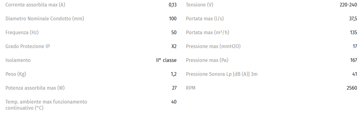Click Diametro Nominale Condotto (mm) label
This screenshot has height=114, width=364.
click(45, 19)
